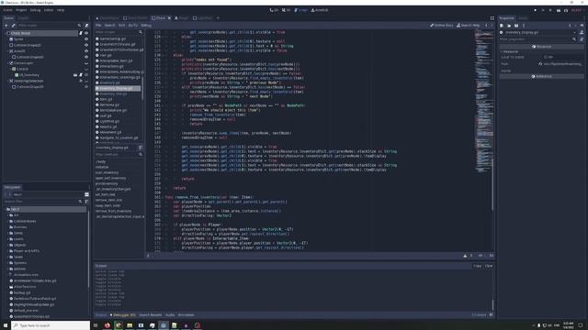
Task: Open the Help menu
Action: pyautogui.click(x=61, y=10)
